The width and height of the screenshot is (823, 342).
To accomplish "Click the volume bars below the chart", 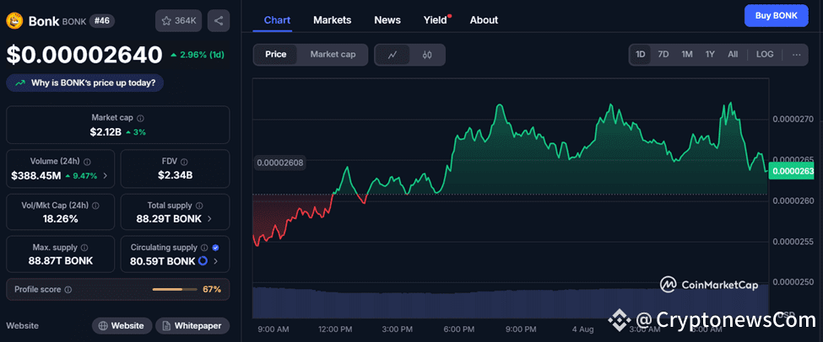I will pos(510,302).
